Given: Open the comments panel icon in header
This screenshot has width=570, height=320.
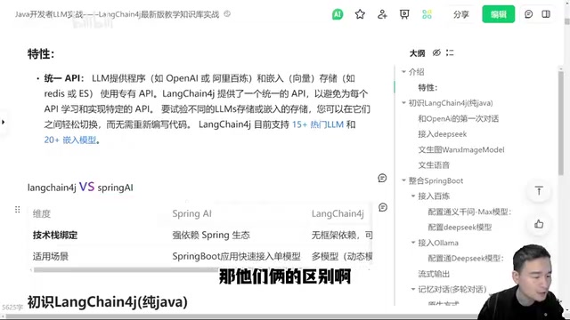Looking at the screenshot, I should coord(528,14).
